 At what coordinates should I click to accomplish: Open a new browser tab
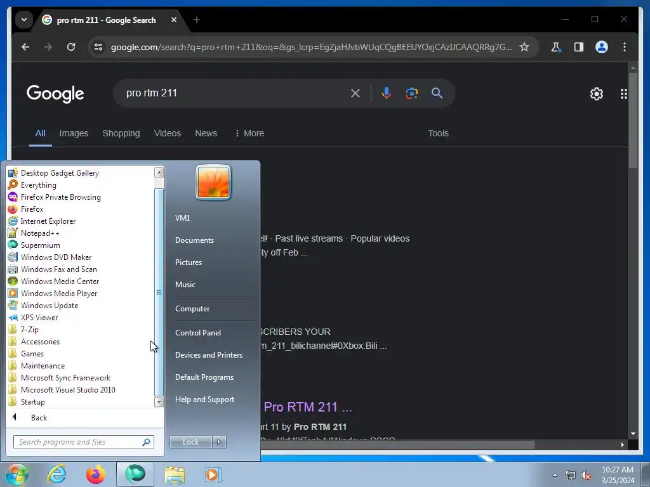point(197,20)
